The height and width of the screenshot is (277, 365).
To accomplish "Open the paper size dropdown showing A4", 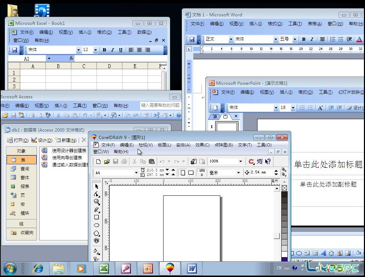I will pyautogui.click(x=136, y=172).
